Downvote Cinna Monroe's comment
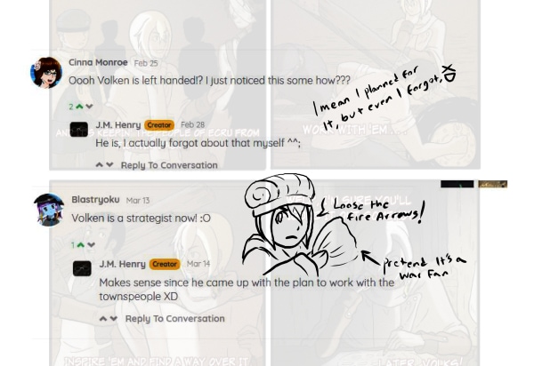The width and height of the screenshot is (534, 366). tap(89, 107)
